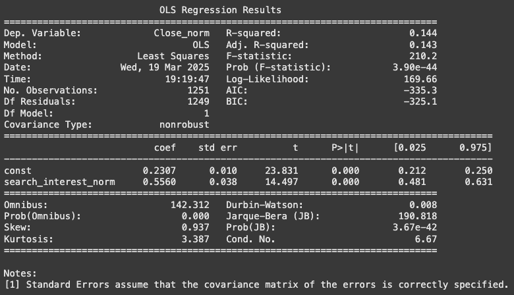This screenshot has width=514, height=295.
Task: Click the Covariance Type value nonrobust
Action: [184, 124]
